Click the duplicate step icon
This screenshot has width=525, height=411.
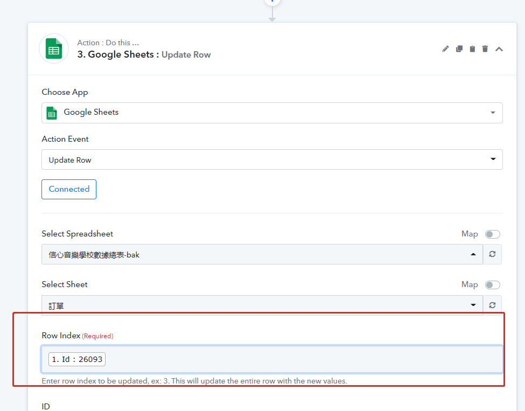459,49
